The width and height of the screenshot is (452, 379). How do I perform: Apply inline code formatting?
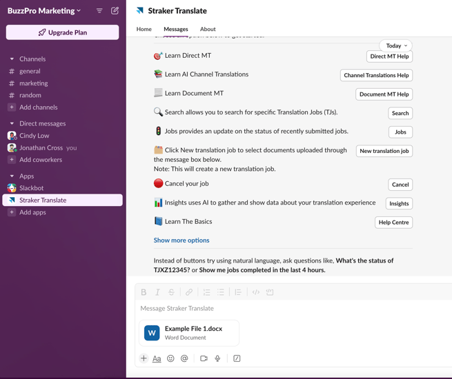pos(256,292)
